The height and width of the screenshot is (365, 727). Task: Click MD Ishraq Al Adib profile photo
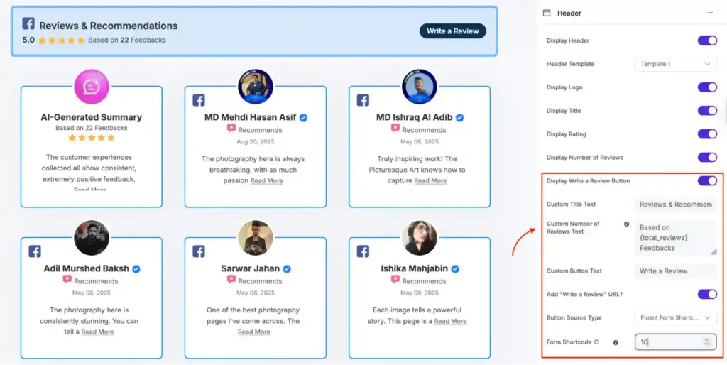[420, 87]
